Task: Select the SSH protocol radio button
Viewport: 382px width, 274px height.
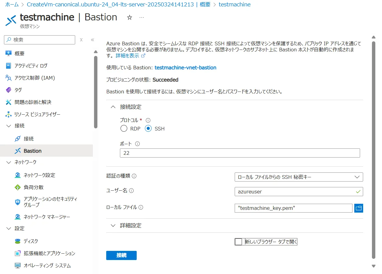Action: [x=148, y=129]
